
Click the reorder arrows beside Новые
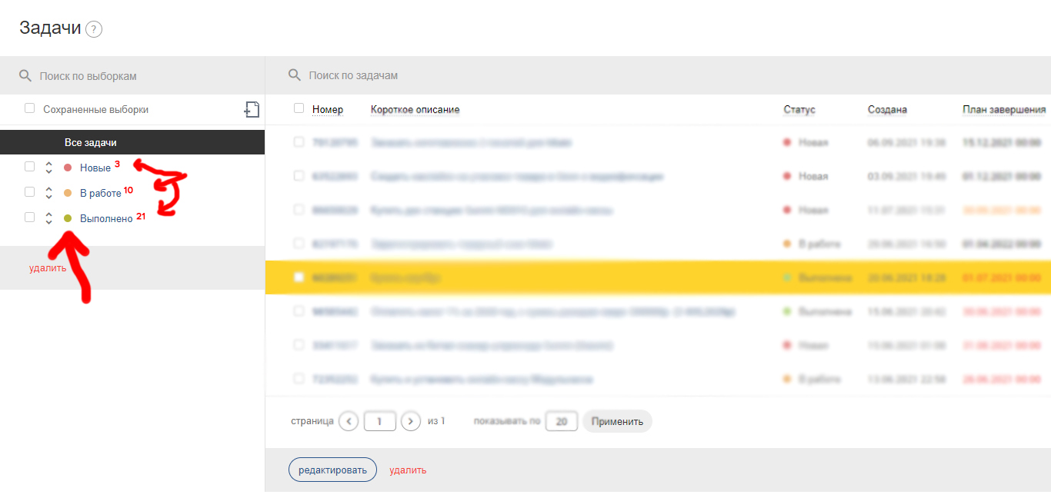(x=48, y=168)
